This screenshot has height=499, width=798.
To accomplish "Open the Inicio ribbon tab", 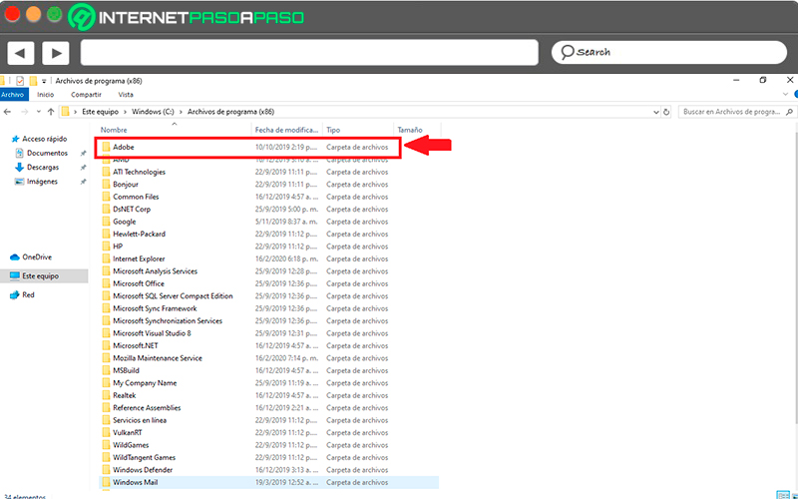I will [x=45, y=95].
